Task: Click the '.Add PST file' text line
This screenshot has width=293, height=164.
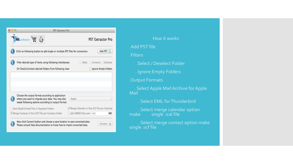Action: [x=142, y=47]
